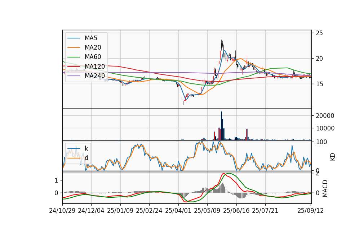Click the 25/01/09 date axis label
This screenshot has height=248, width=346.
click(x=120, y=211)
